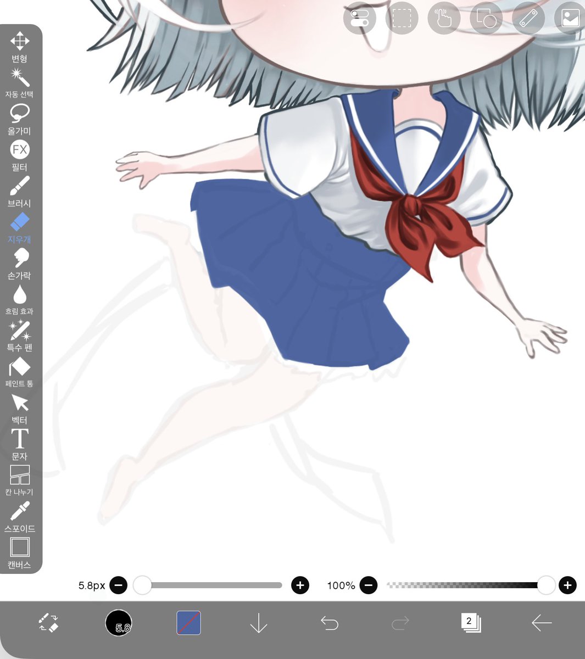This screenshot has width=585, height=659.
Task: Choose the Special Pen (특수 펜) tool
Action: click(x=20, y=336)
